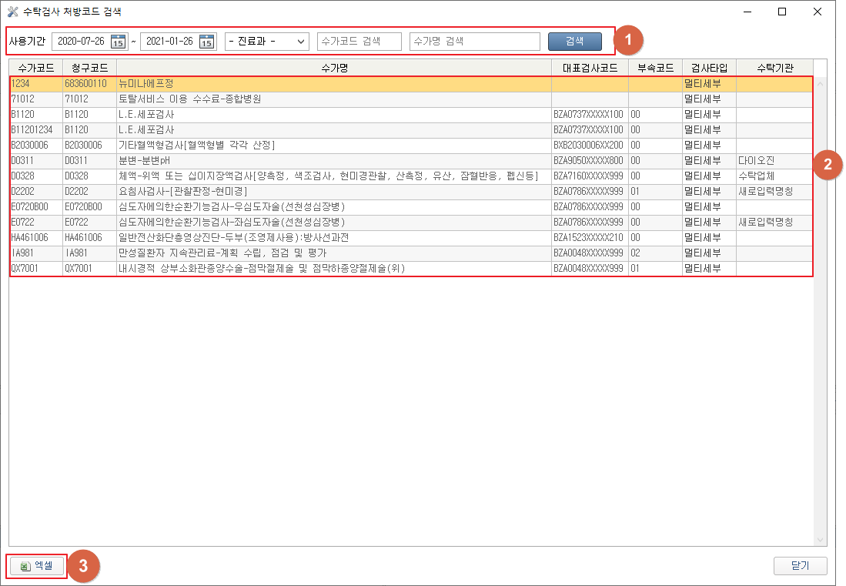The width and height of the screenshot is (846, 586).
Task: Click the 대표검사코드 column header
Action: pyautogui.click(x=590, y=68)
